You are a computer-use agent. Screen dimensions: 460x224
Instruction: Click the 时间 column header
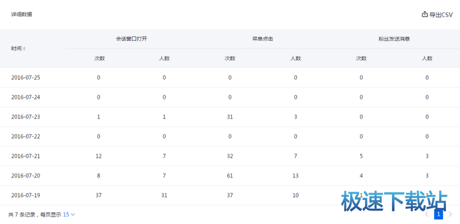click(x=17, y=48)
